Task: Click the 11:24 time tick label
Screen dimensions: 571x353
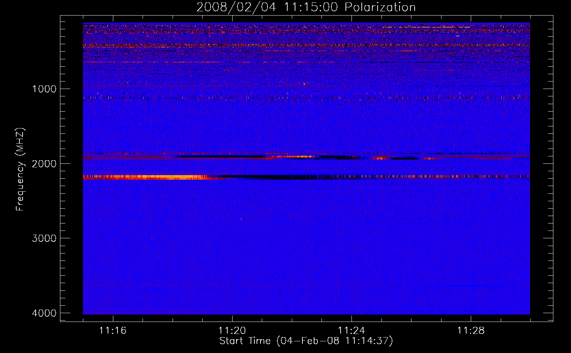Action: (x=351, y=331)
